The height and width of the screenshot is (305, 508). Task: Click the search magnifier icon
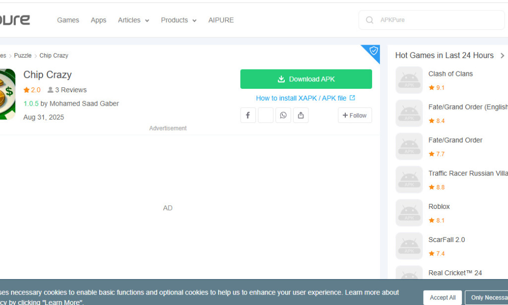click(x=370, y=20)
